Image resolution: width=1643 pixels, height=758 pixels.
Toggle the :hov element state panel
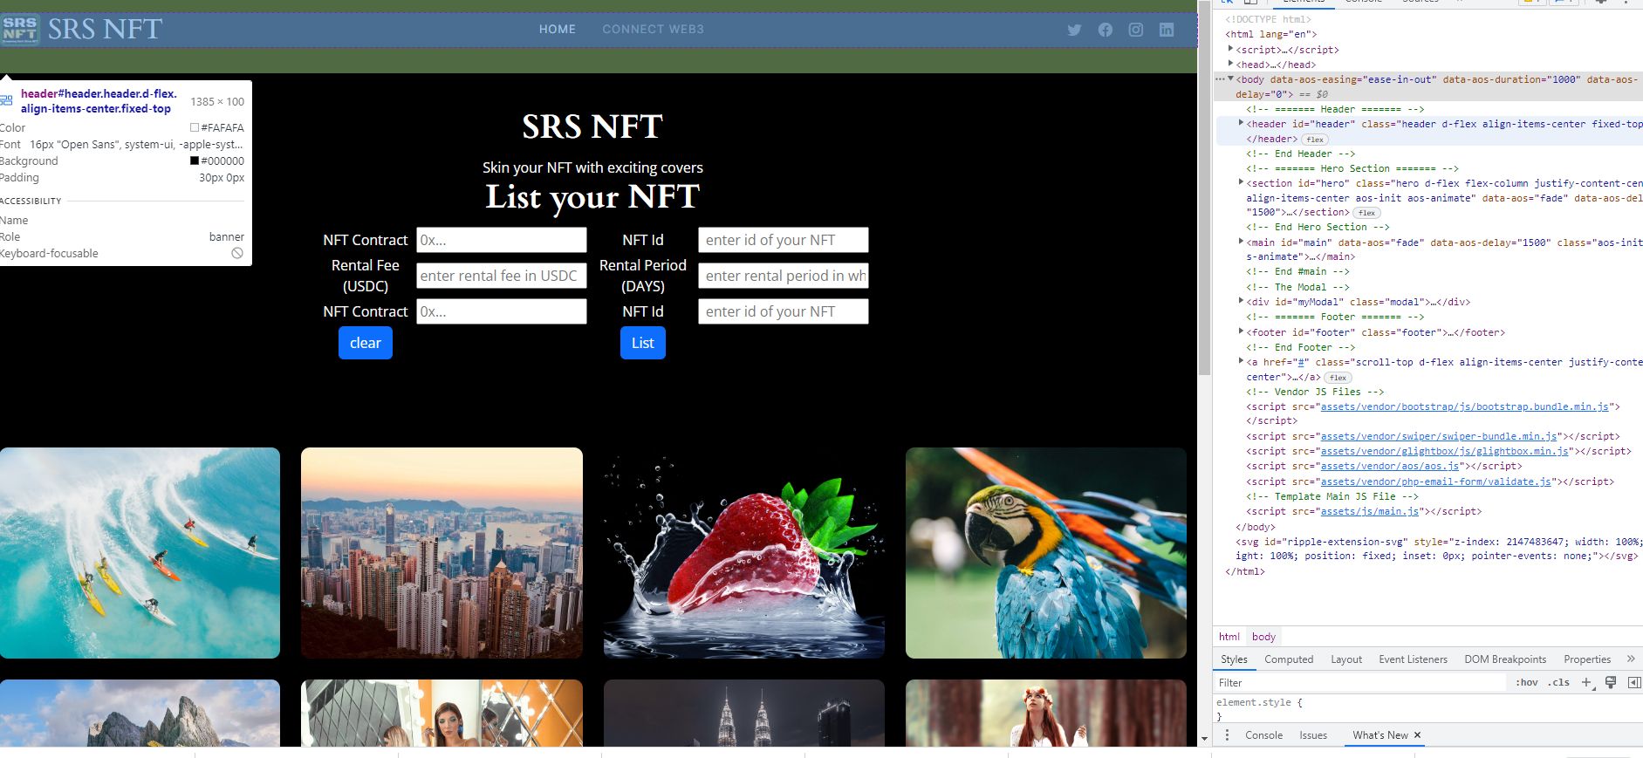coord(1527,682)
